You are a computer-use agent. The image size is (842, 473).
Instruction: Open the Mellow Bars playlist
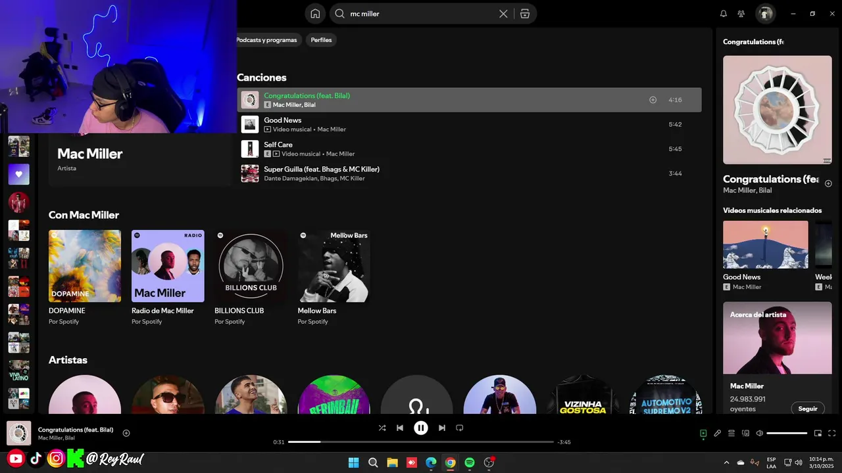(x=334, y=277)
